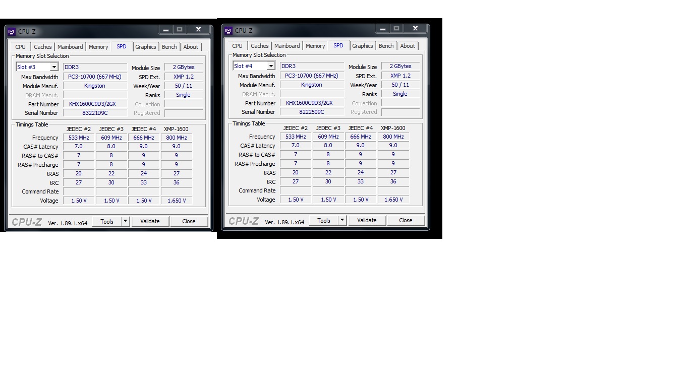Click the CPU-Z app icon in right window title bar
Image resolution: width=689 pixels, height=387 pixels.
point(228,31)
